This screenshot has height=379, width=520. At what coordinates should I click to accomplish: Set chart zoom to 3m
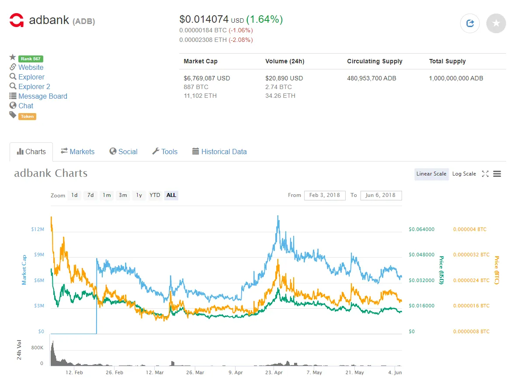(123, 195)
